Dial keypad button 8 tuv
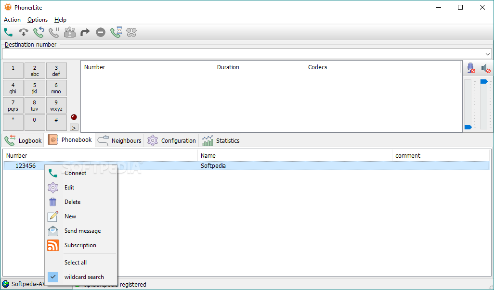The image size is (494, 290). point(35,105)
